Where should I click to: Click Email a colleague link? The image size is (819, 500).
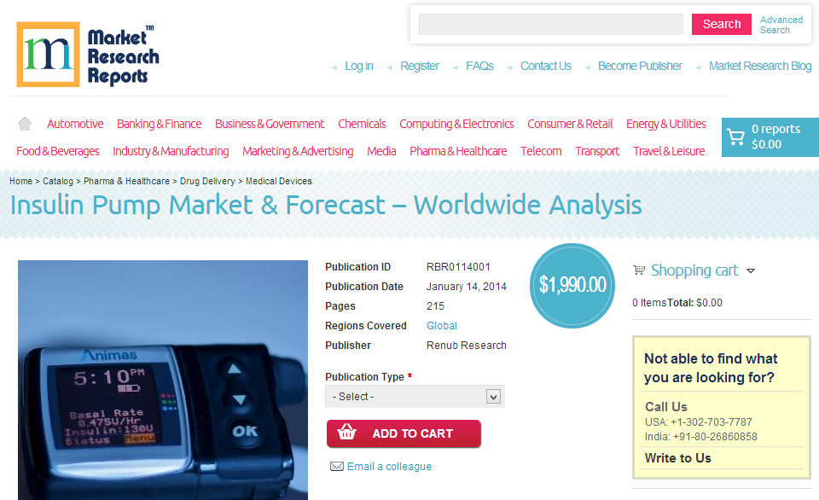click(x=389, y=467)
